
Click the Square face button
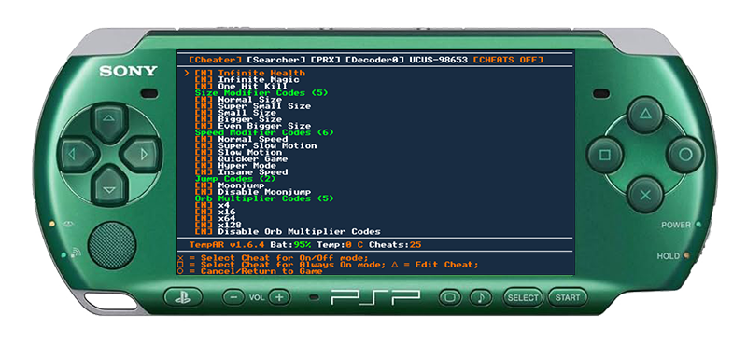tap(605, 155)
